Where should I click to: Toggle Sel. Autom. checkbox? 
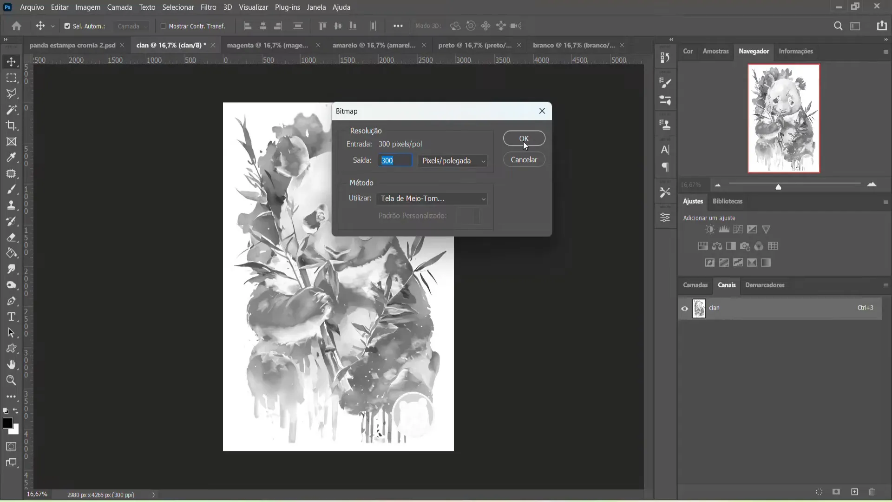(67, 26)
